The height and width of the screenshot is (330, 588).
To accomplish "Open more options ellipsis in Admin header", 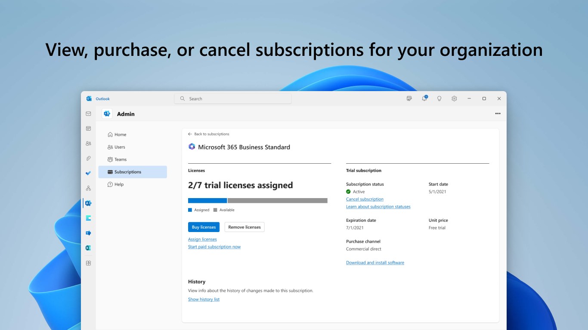I will 498,114.
